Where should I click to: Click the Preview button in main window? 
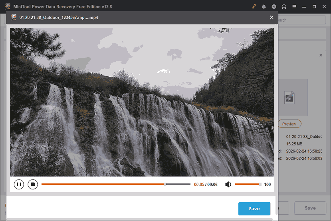click(289, 124)
